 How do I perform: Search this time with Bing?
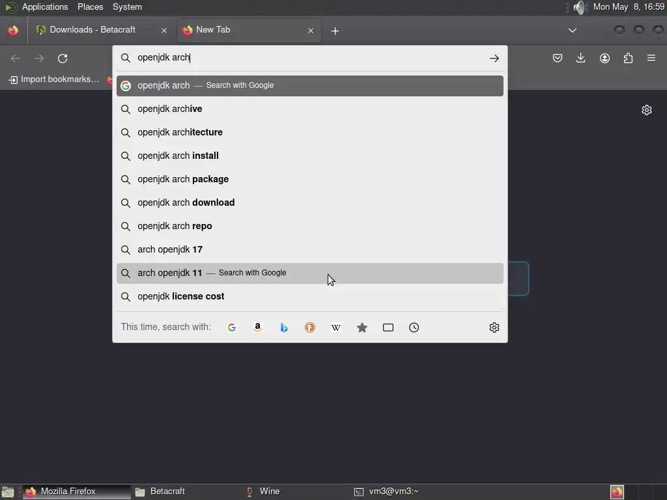pos(284,327)
